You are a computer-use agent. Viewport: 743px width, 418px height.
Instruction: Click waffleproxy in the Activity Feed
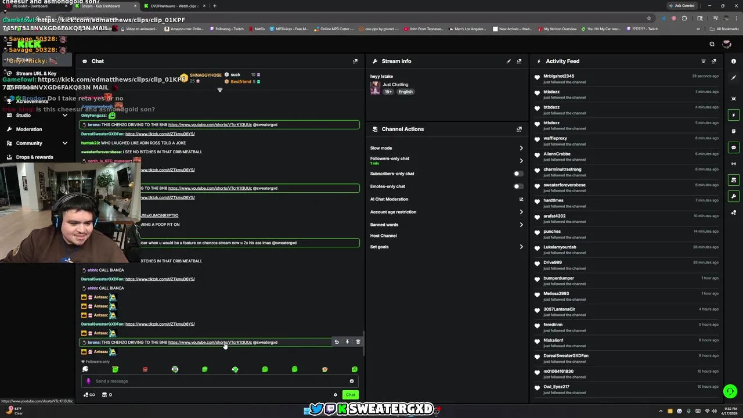(x=555, y=138)
